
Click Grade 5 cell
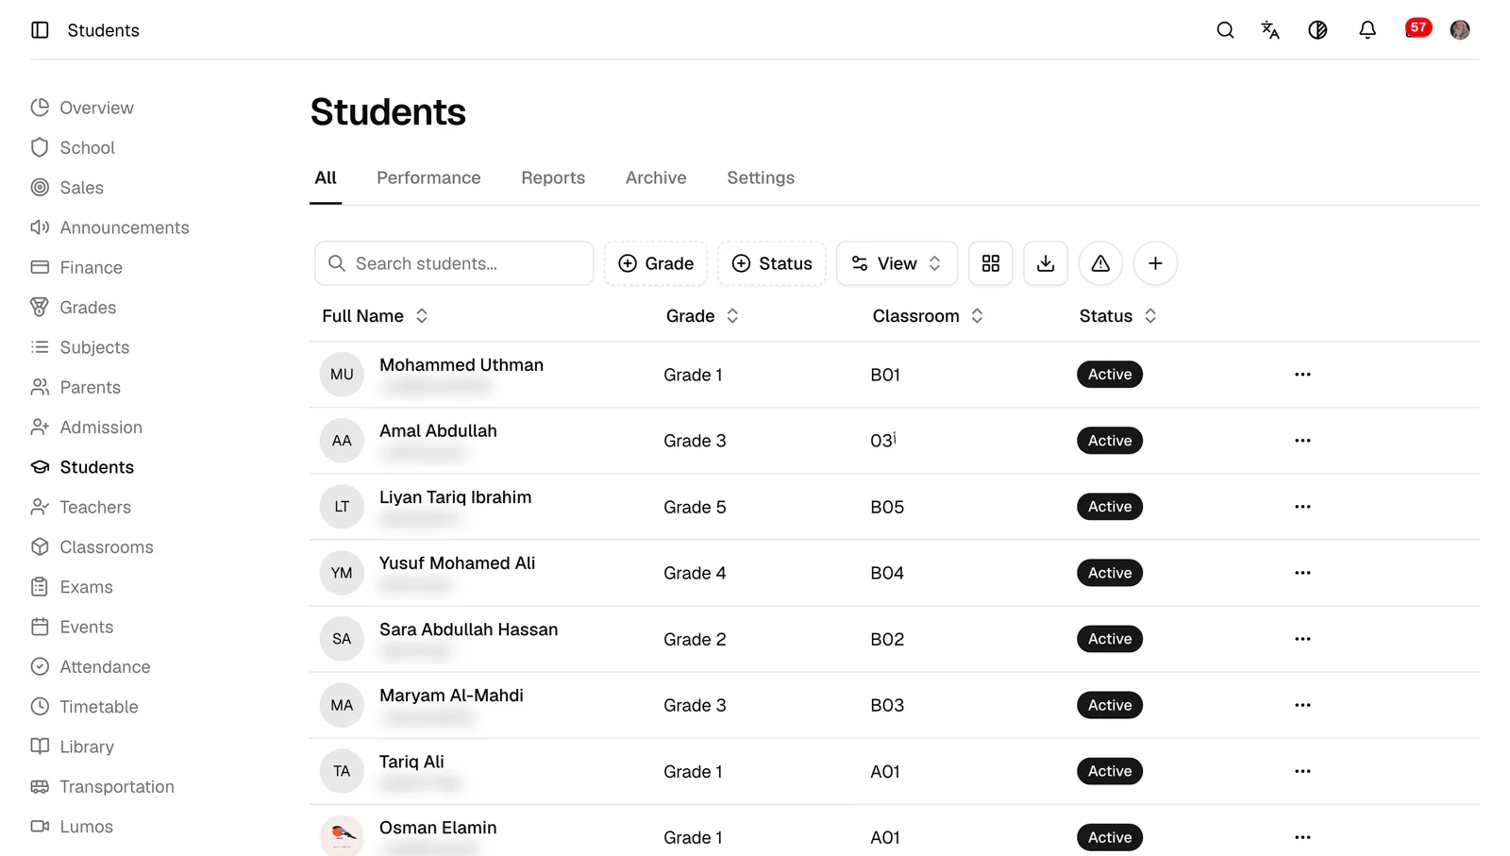[x=695, y=507]
